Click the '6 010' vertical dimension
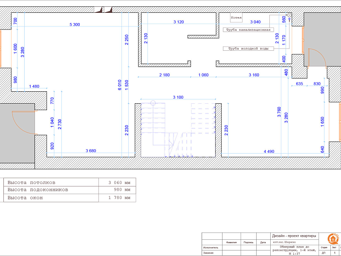341x256 pixels. (x=120, y=85)
